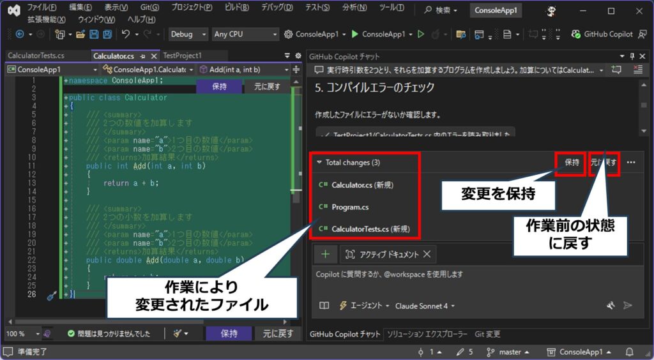Viewport: 654px width, 360px height.
Task: Click the Save All toolbar icon
Action: [x=106, y=34]
